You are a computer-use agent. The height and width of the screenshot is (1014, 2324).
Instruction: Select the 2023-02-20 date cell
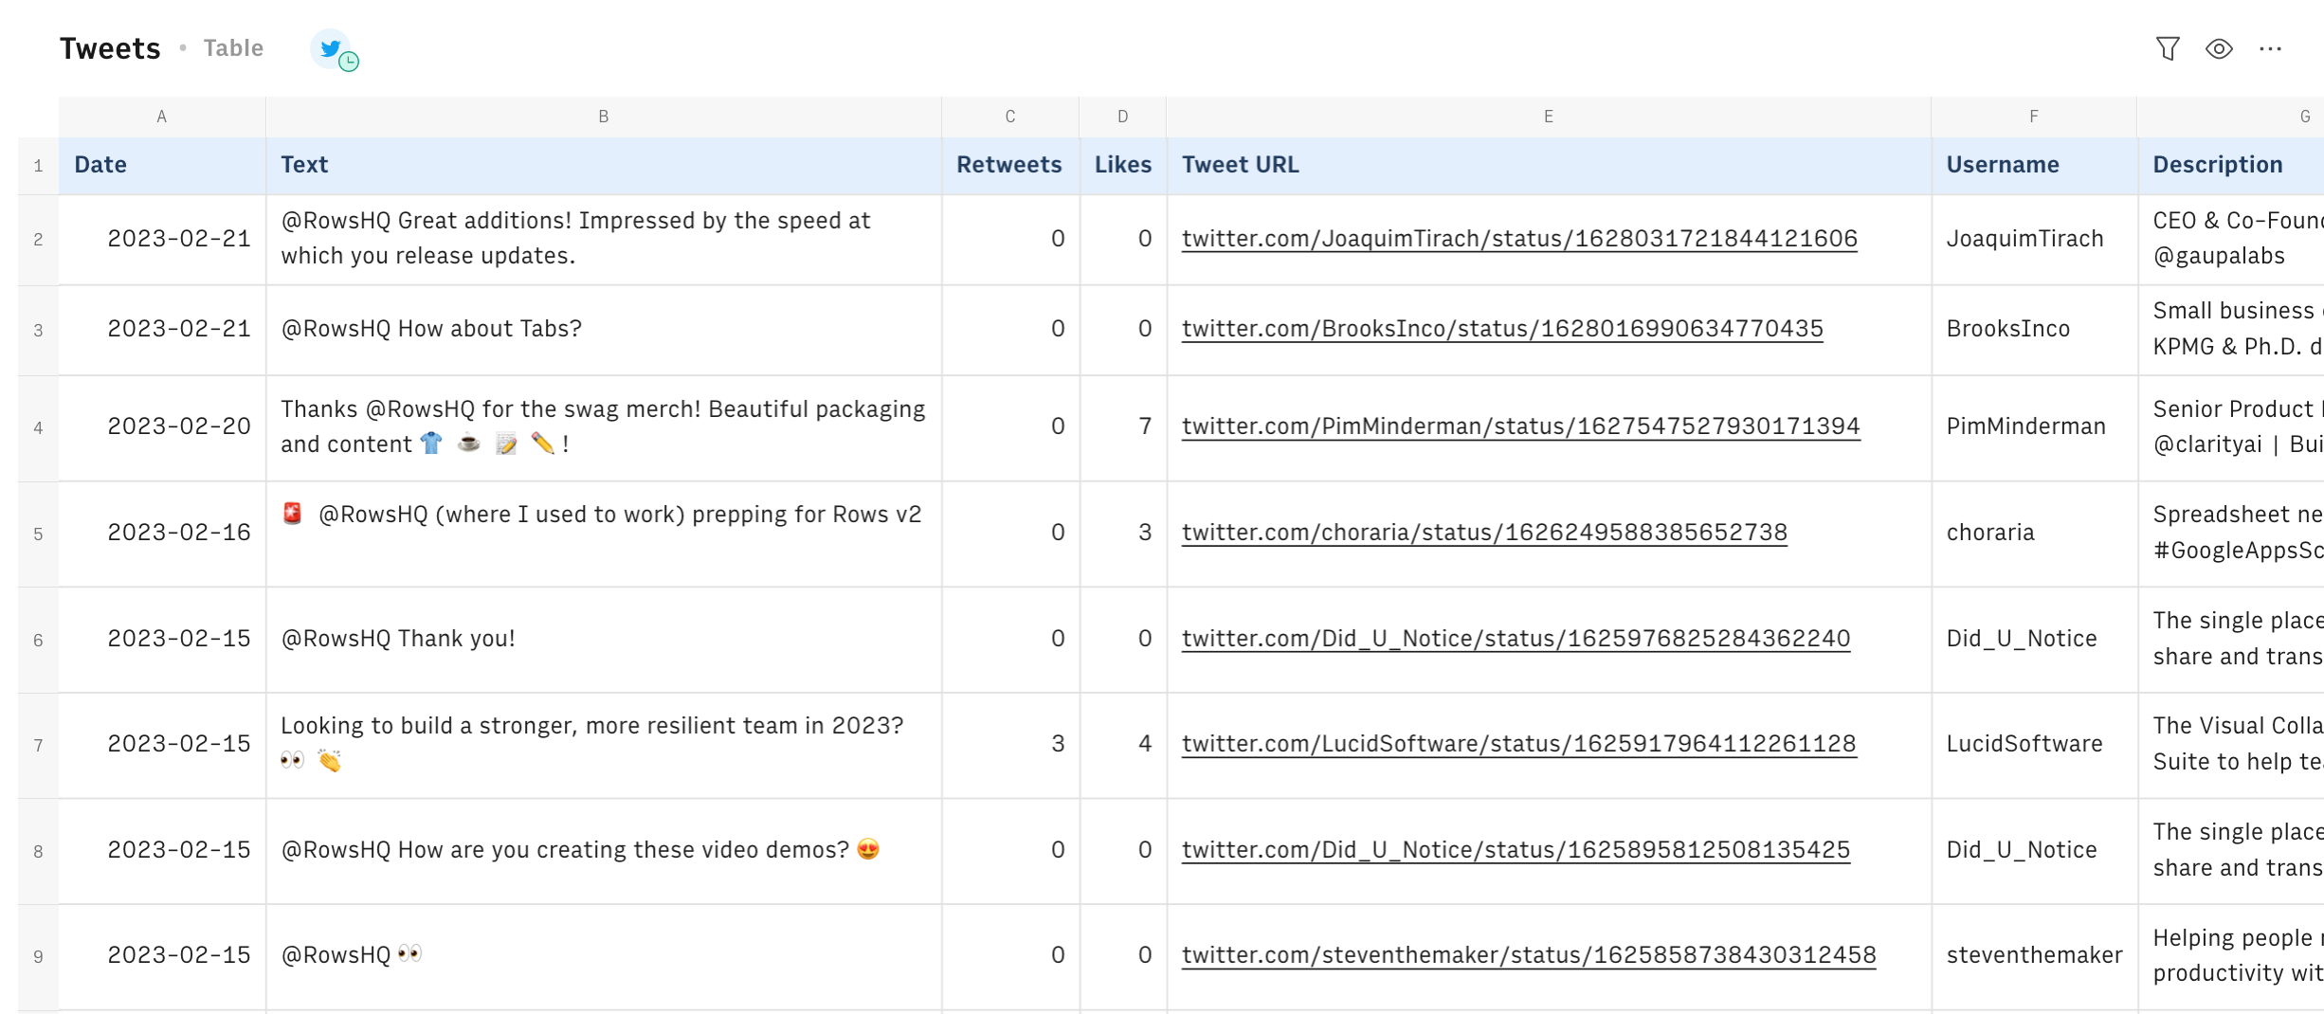click(x=162, y=428)
